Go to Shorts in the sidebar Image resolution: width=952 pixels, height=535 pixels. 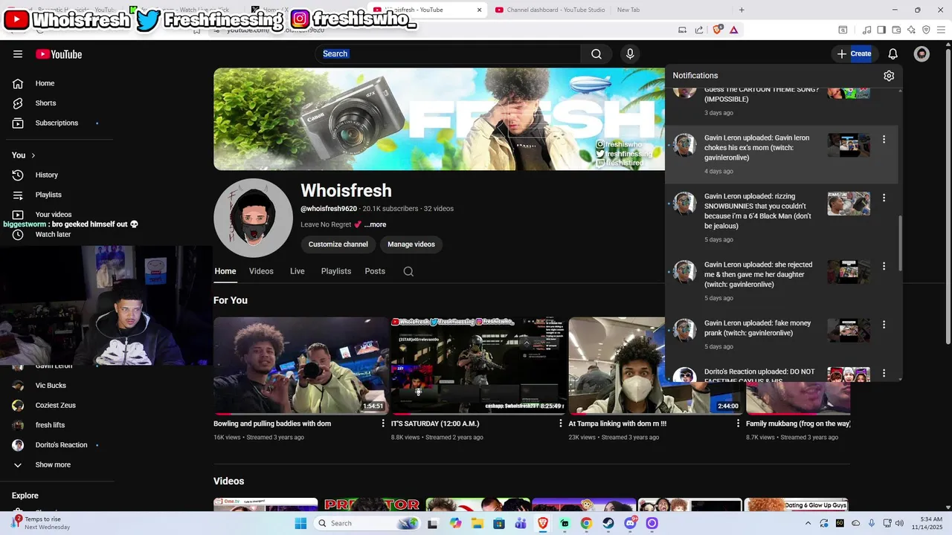click(x=45, y=103)
